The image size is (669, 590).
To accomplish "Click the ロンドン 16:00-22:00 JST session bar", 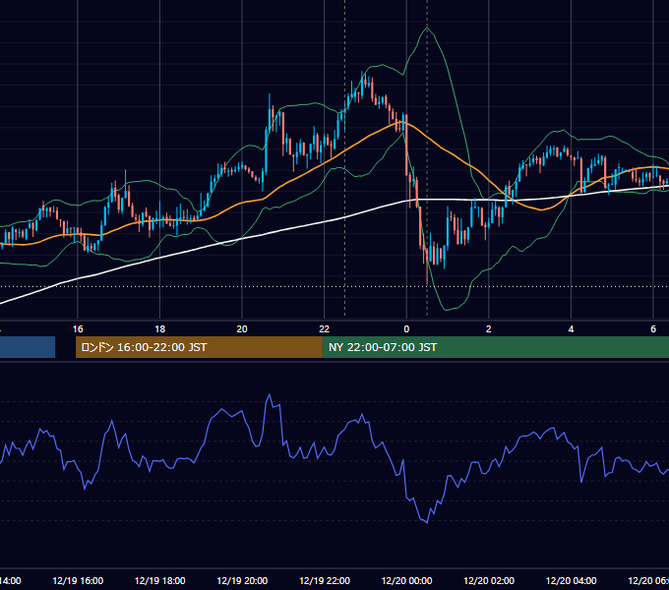I will 199,347.
